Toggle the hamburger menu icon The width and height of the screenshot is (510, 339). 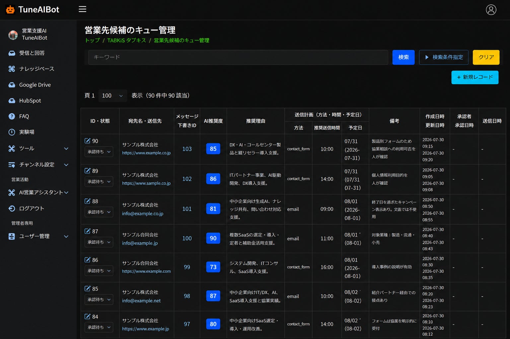[x=82, y=9]
